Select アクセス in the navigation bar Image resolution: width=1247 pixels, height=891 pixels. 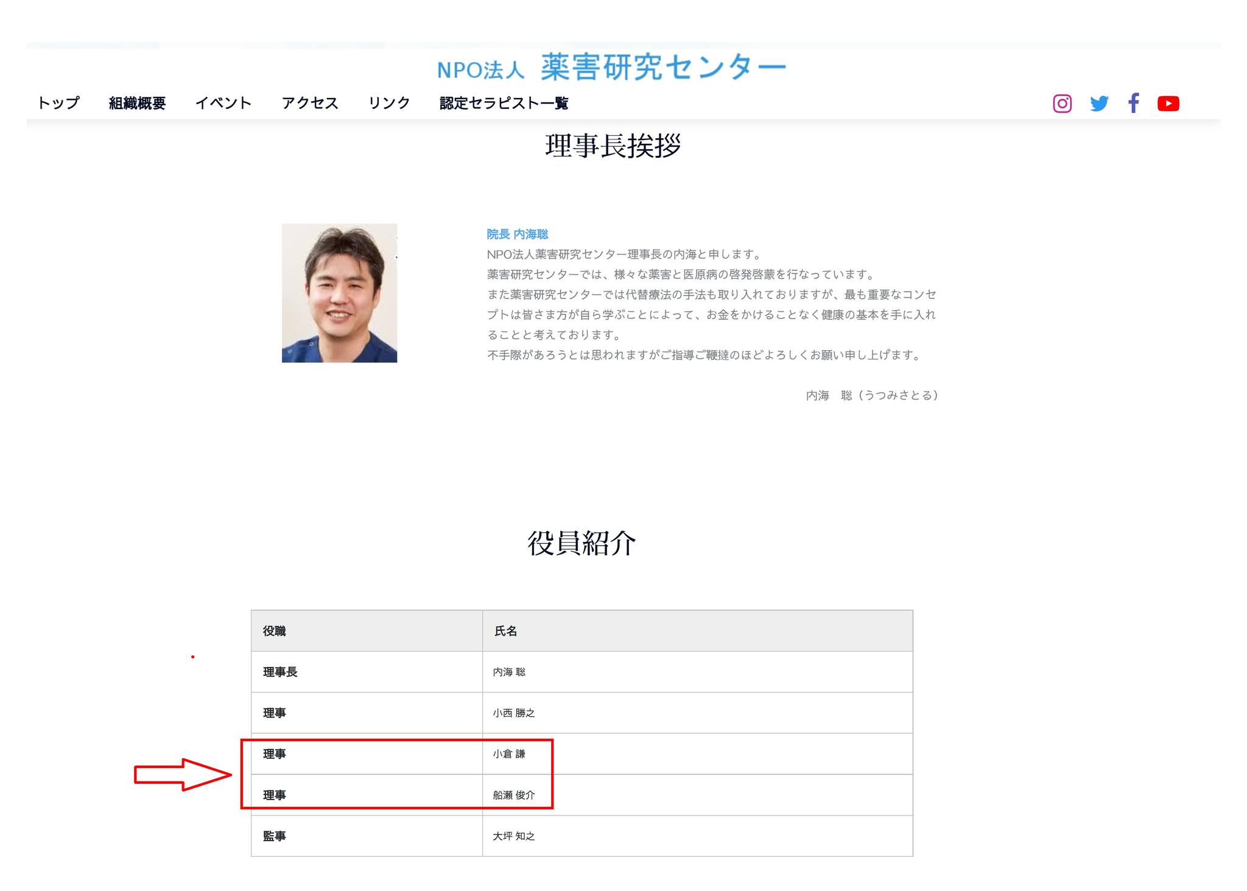(309, 103)
